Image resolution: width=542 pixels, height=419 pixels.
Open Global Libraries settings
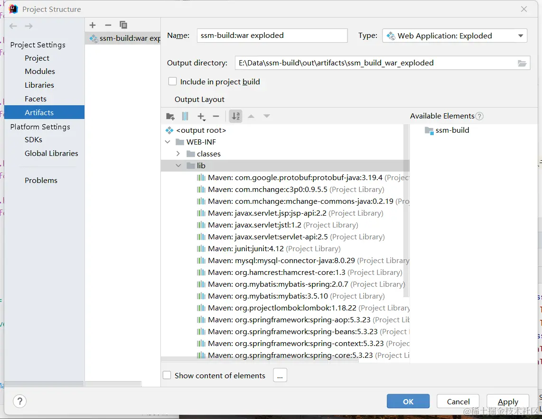click(52, 153)
